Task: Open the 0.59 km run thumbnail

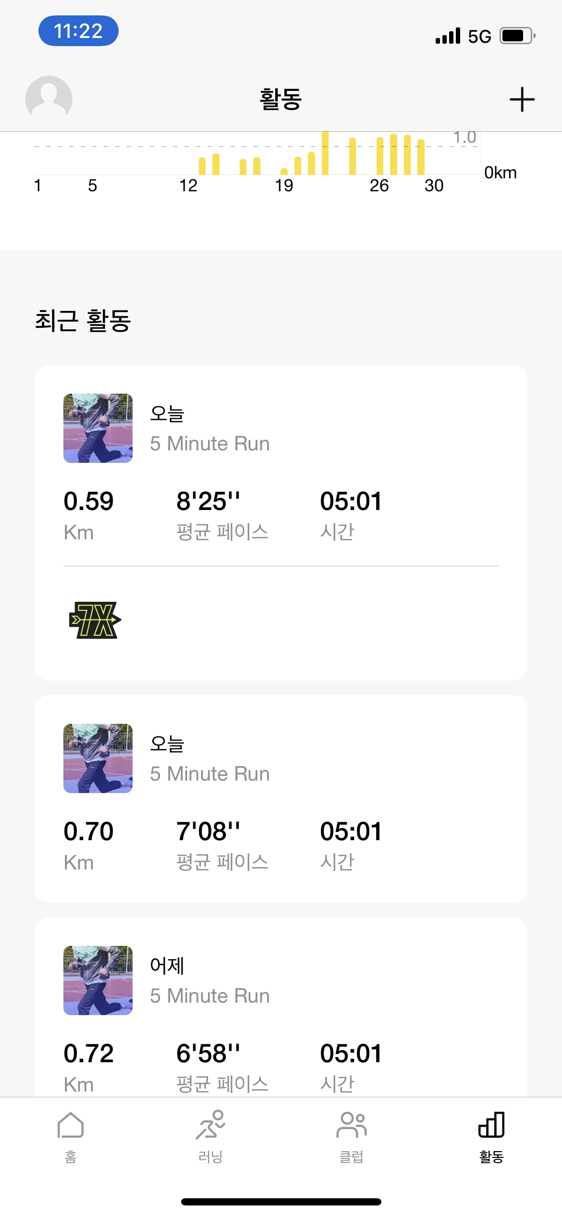Action: 98,428
